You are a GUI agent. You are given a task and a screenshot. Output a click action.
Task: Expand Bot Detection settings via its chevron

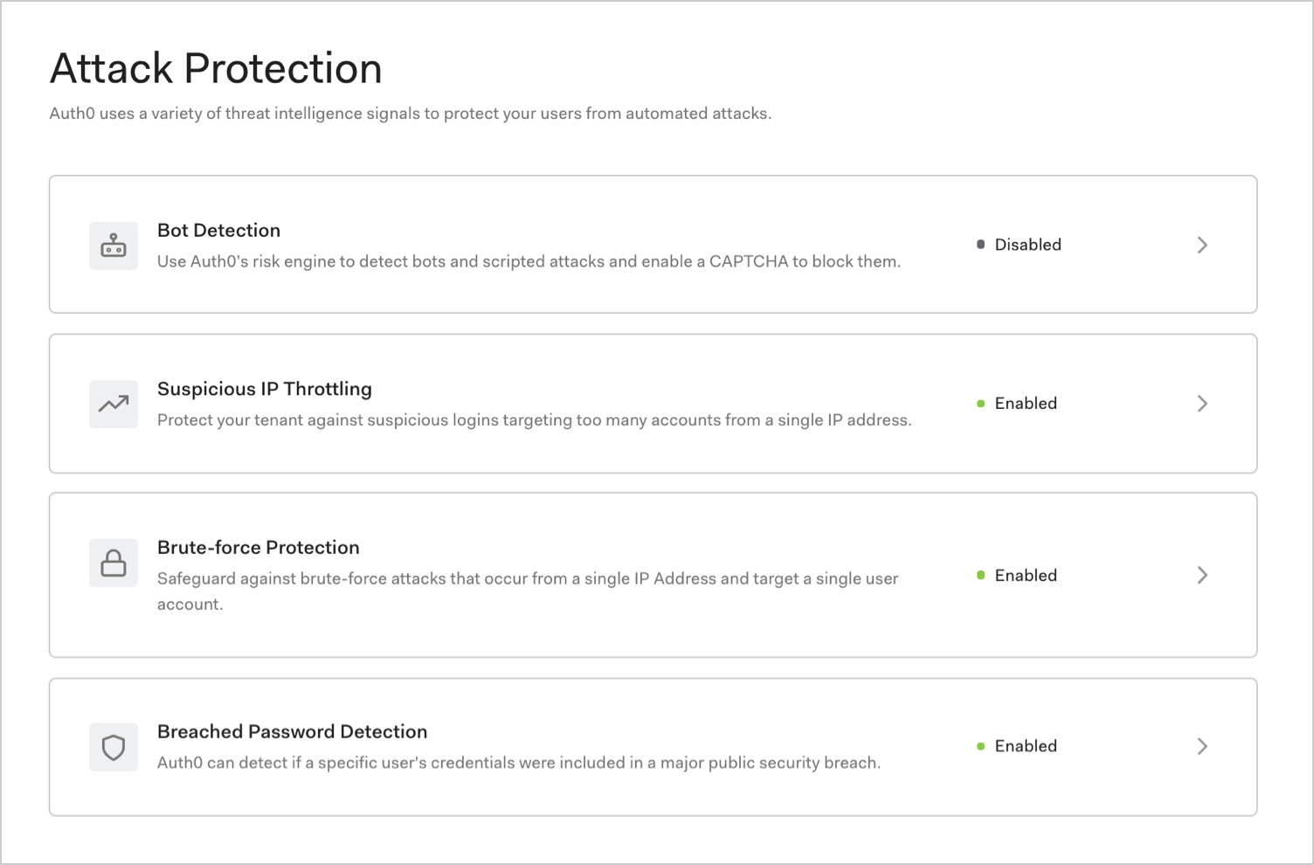pos(1203,245)
